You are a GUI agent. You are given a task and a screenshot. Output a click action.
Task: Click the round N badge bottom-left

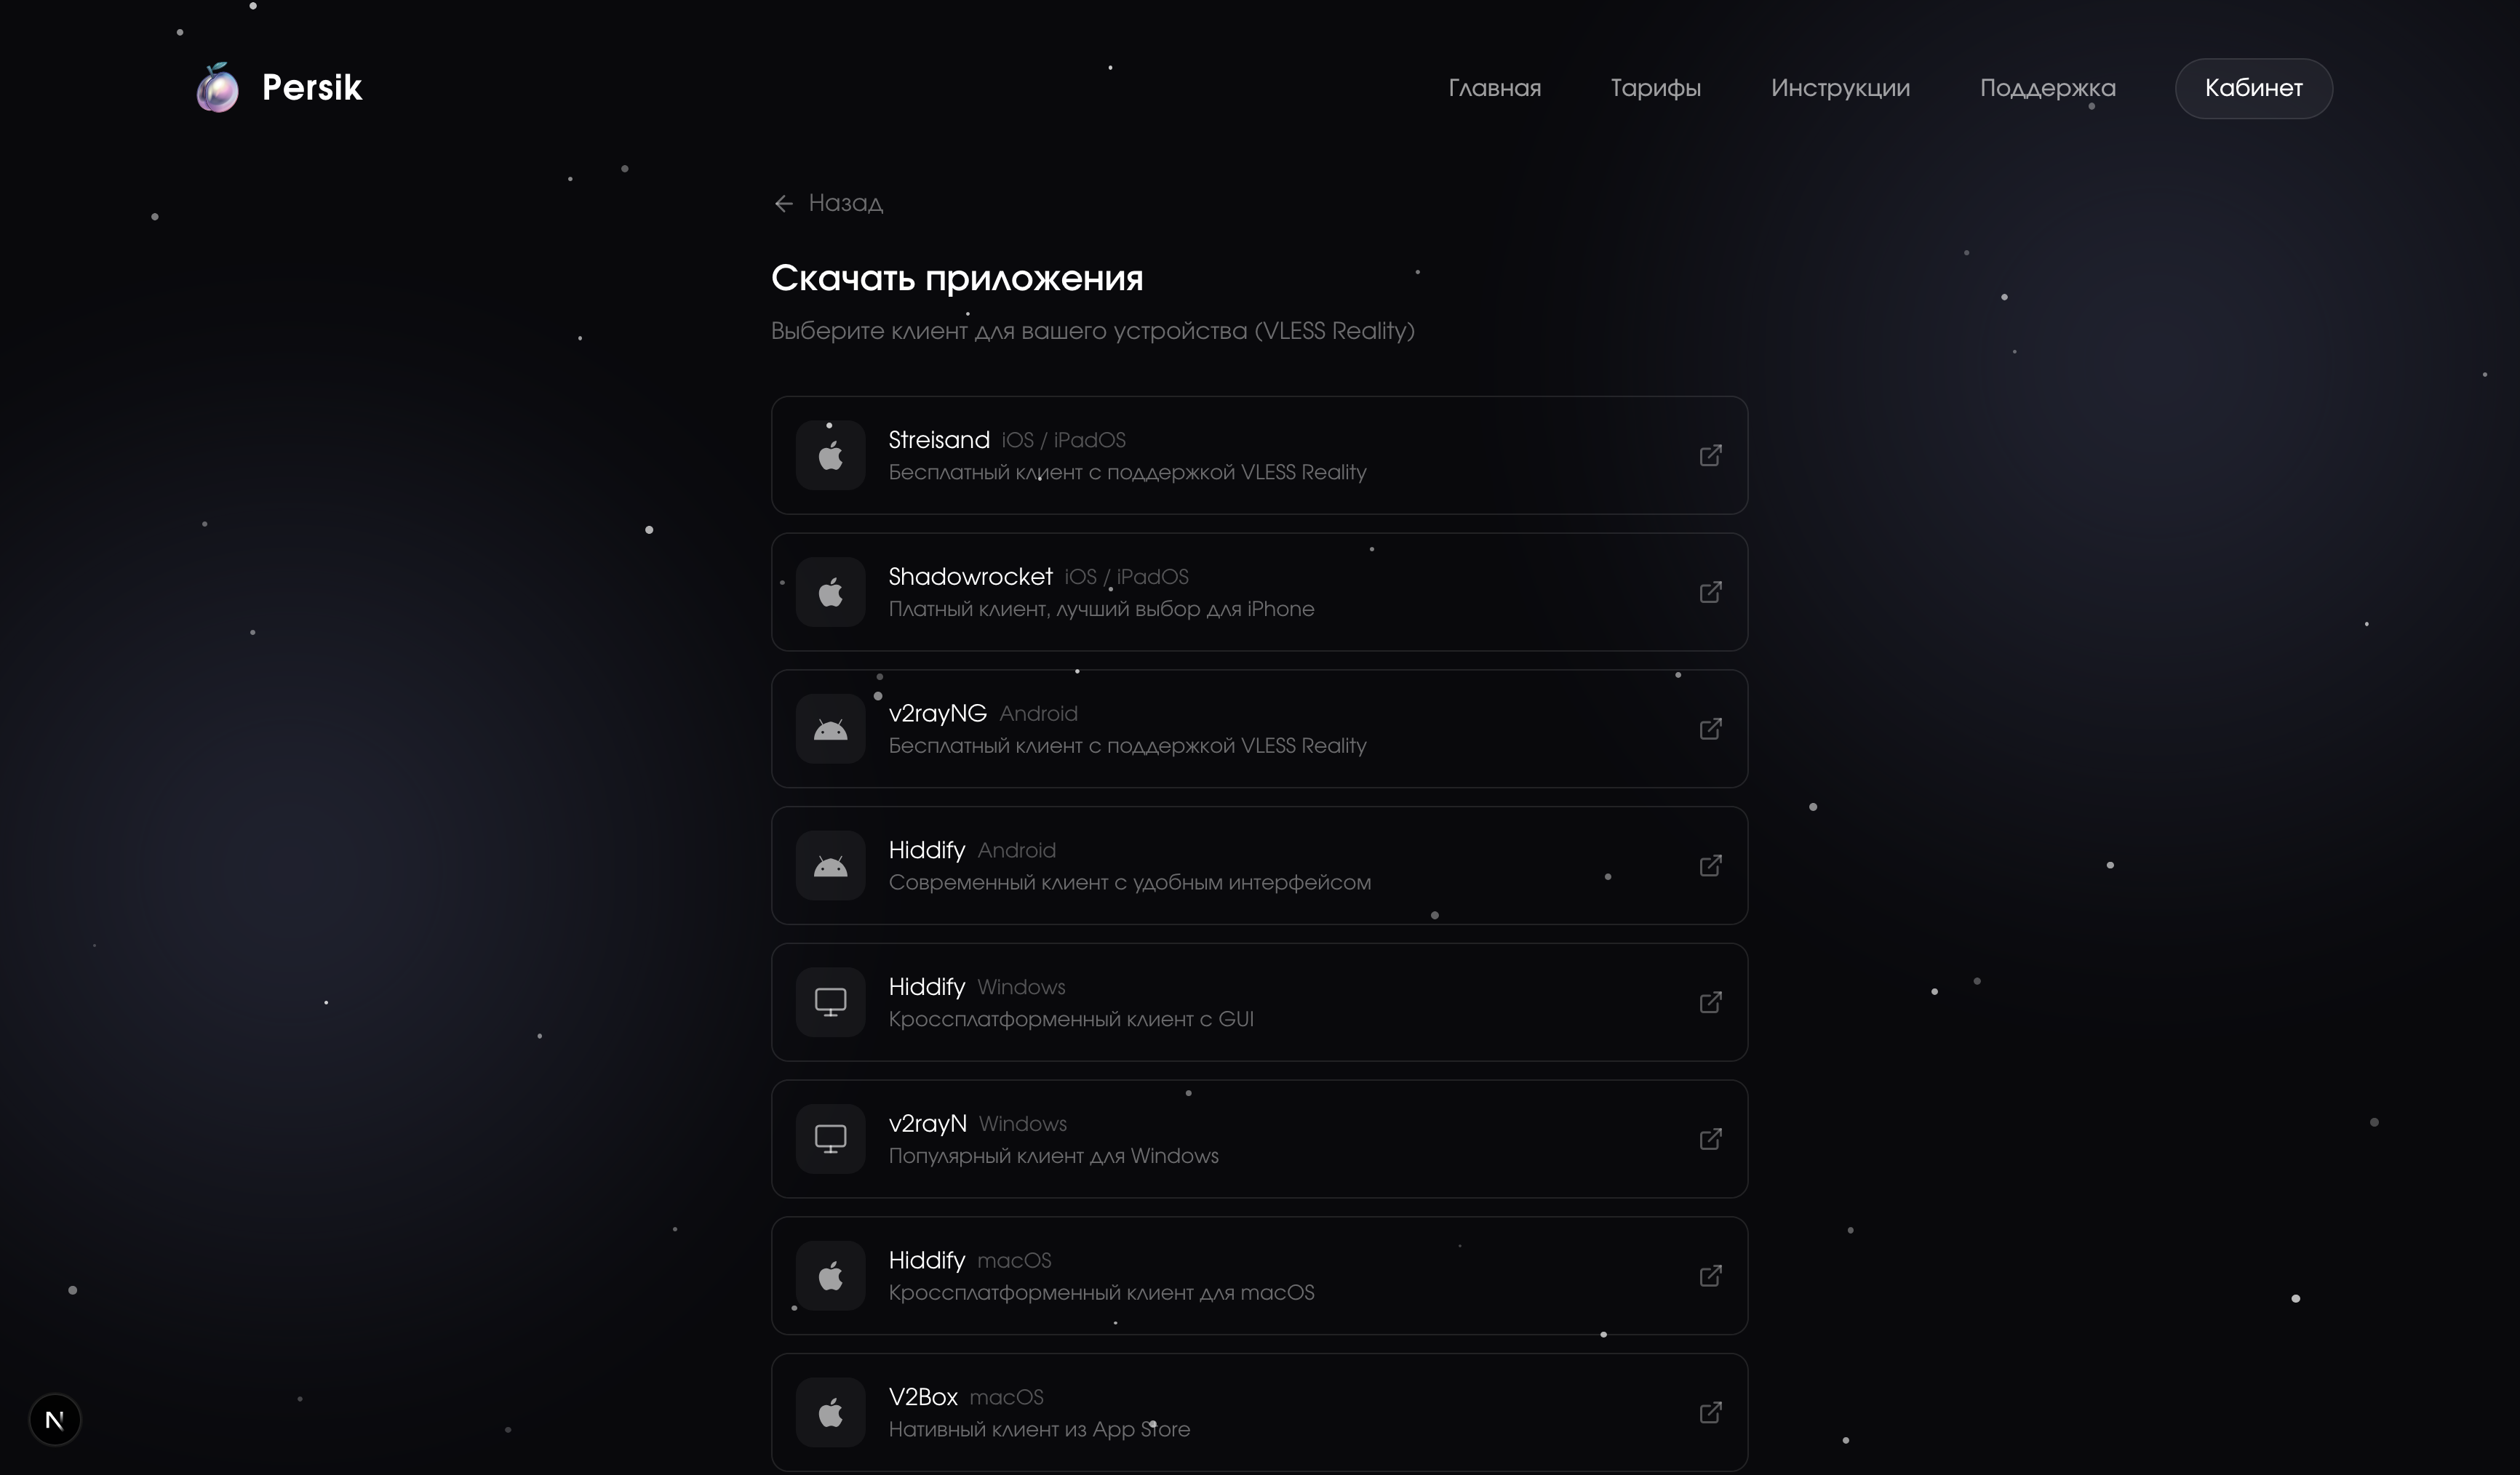click(55, 1419)
